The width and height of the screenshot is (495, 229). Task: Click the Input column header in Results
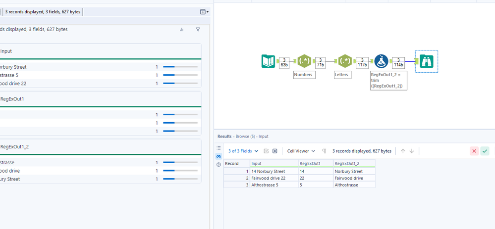tap(274, 164)
